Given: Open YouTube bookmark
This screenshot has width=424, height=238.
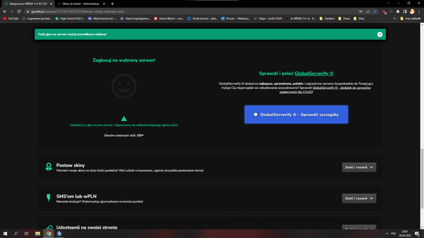Looking at the screenshot, I should click(11, 19).
